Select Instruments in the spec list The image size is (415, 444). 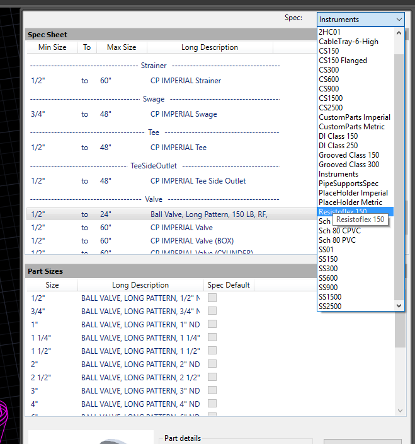(x=356, y=174)
